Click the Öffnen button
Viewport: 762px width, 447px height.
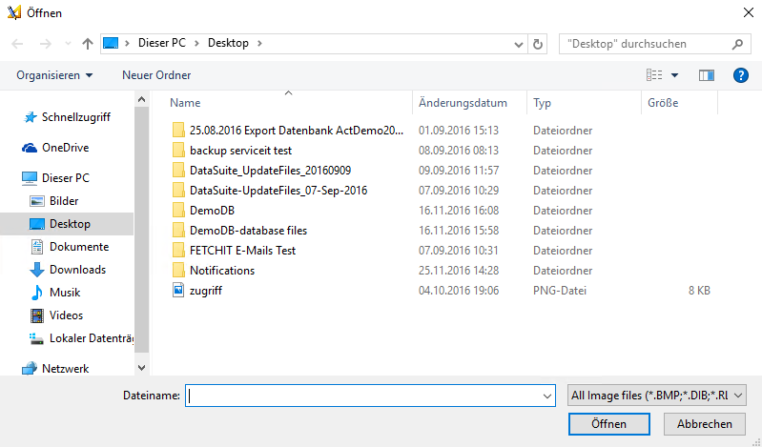point(608,424)
